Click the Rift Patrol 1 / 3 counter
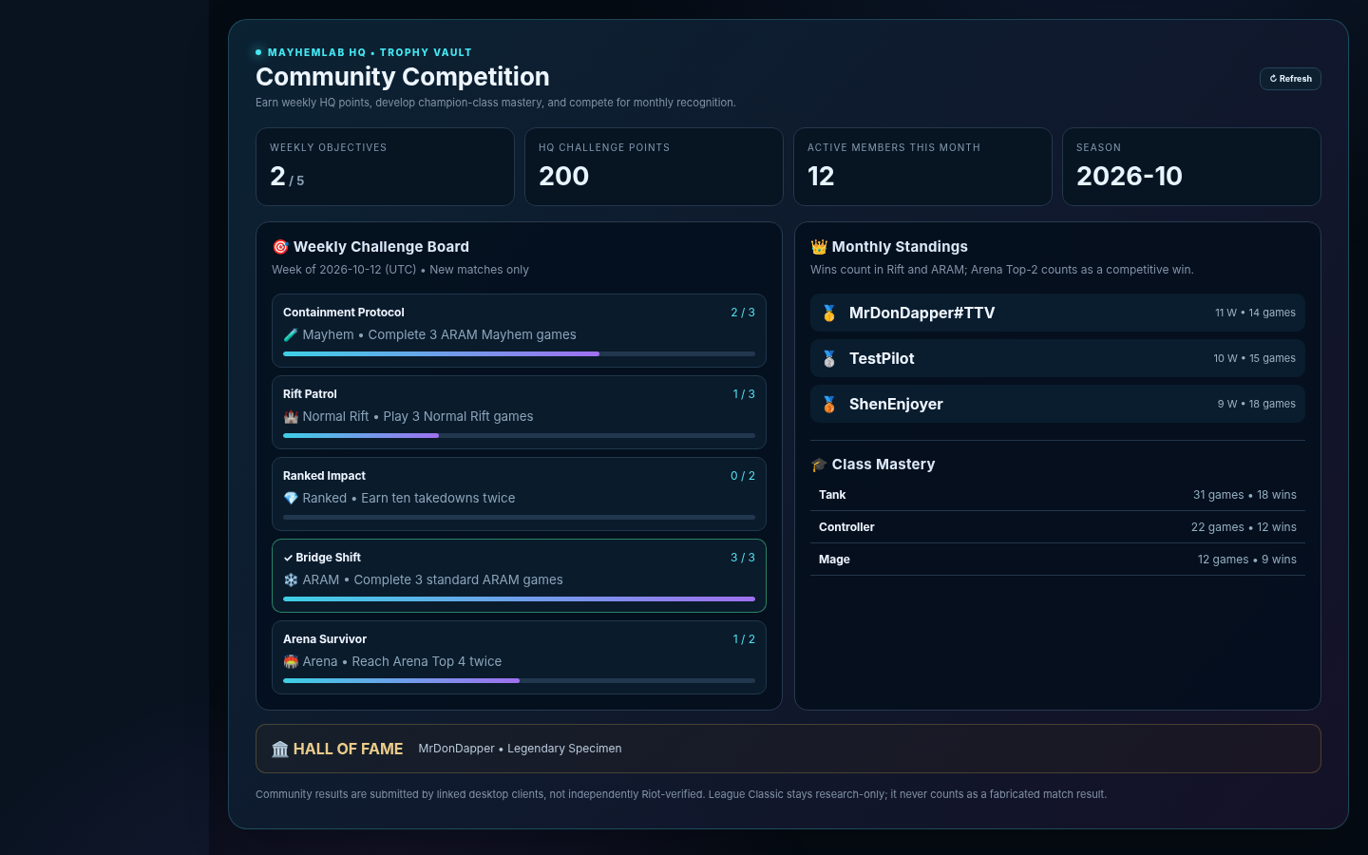This screenshot has width=1368, height=855. 744,394
